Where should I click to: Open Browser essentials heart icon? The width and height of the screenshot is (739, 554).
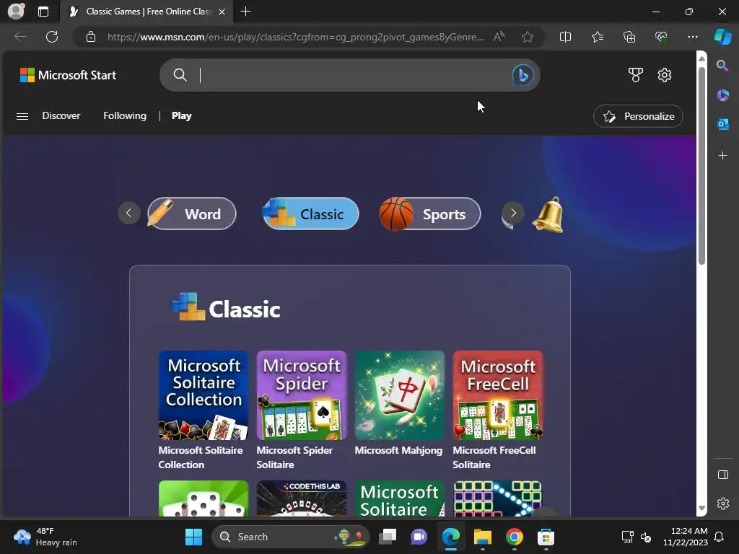click(x=661, y=37)
